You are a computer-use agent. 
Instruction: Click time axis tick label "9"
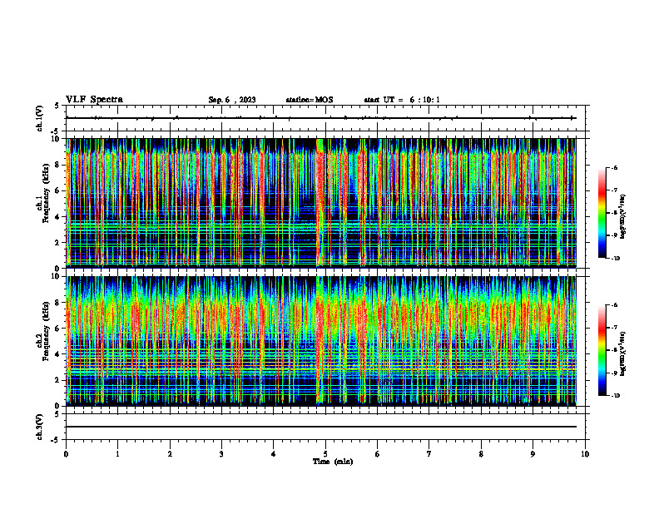coord(533,454)
